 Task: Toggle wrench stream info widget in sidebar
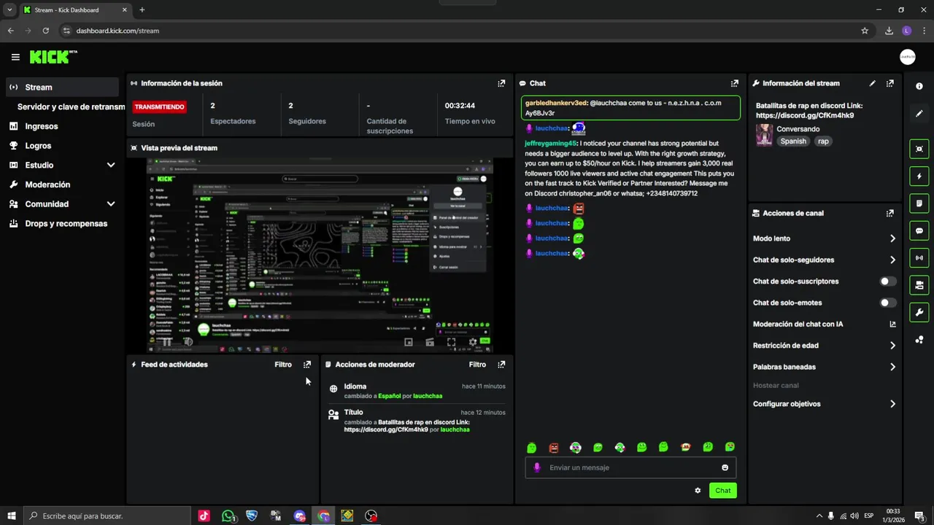pos(919,312)
